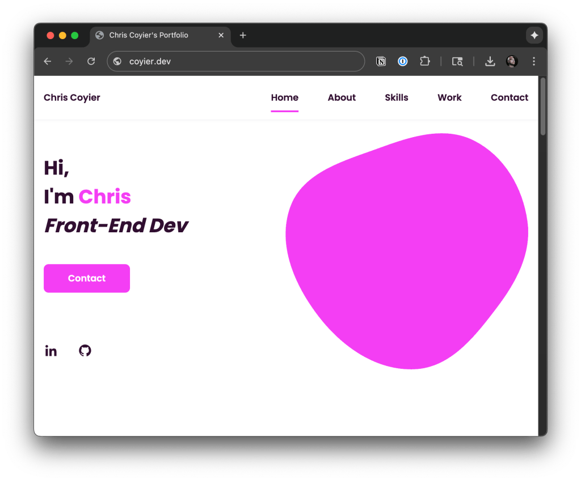Go back to previous page
The height and width of the screenshot is (481, 581).
point(48,61)
